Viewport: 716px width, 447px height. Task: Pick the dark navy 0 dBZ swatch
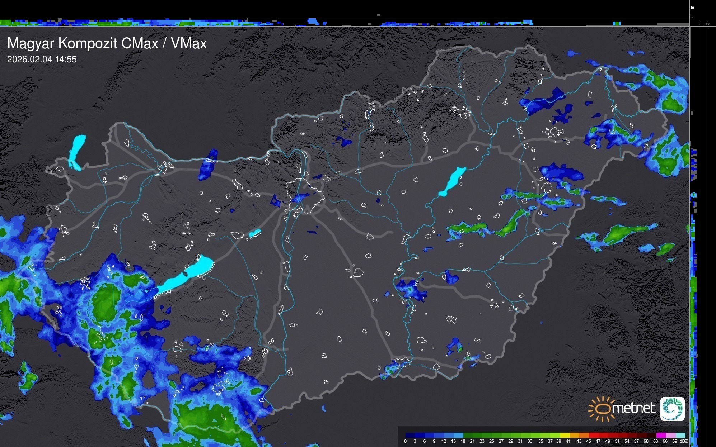click(x=410, y=435)
